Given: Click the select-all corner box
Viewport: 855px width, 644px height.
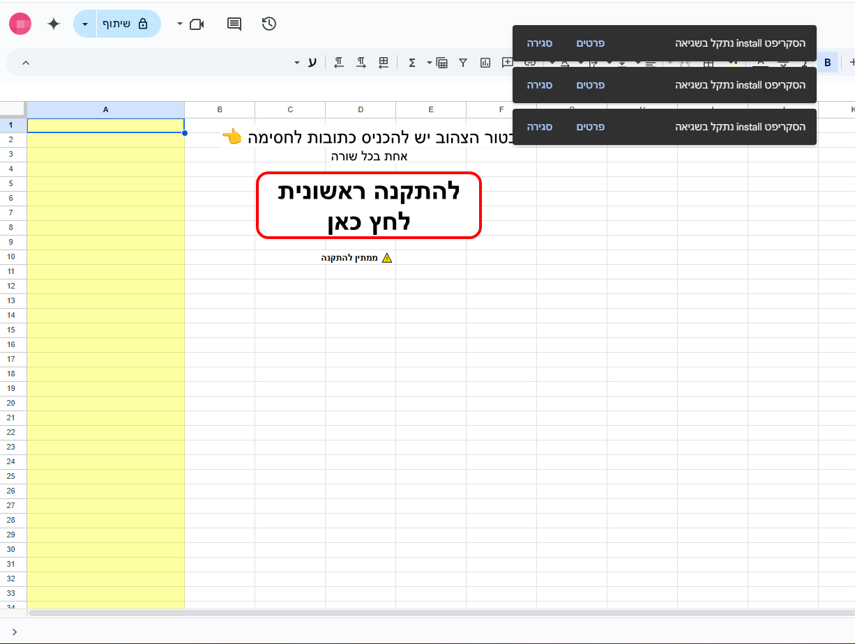Looking at the screenshot, I should (13, 109).
